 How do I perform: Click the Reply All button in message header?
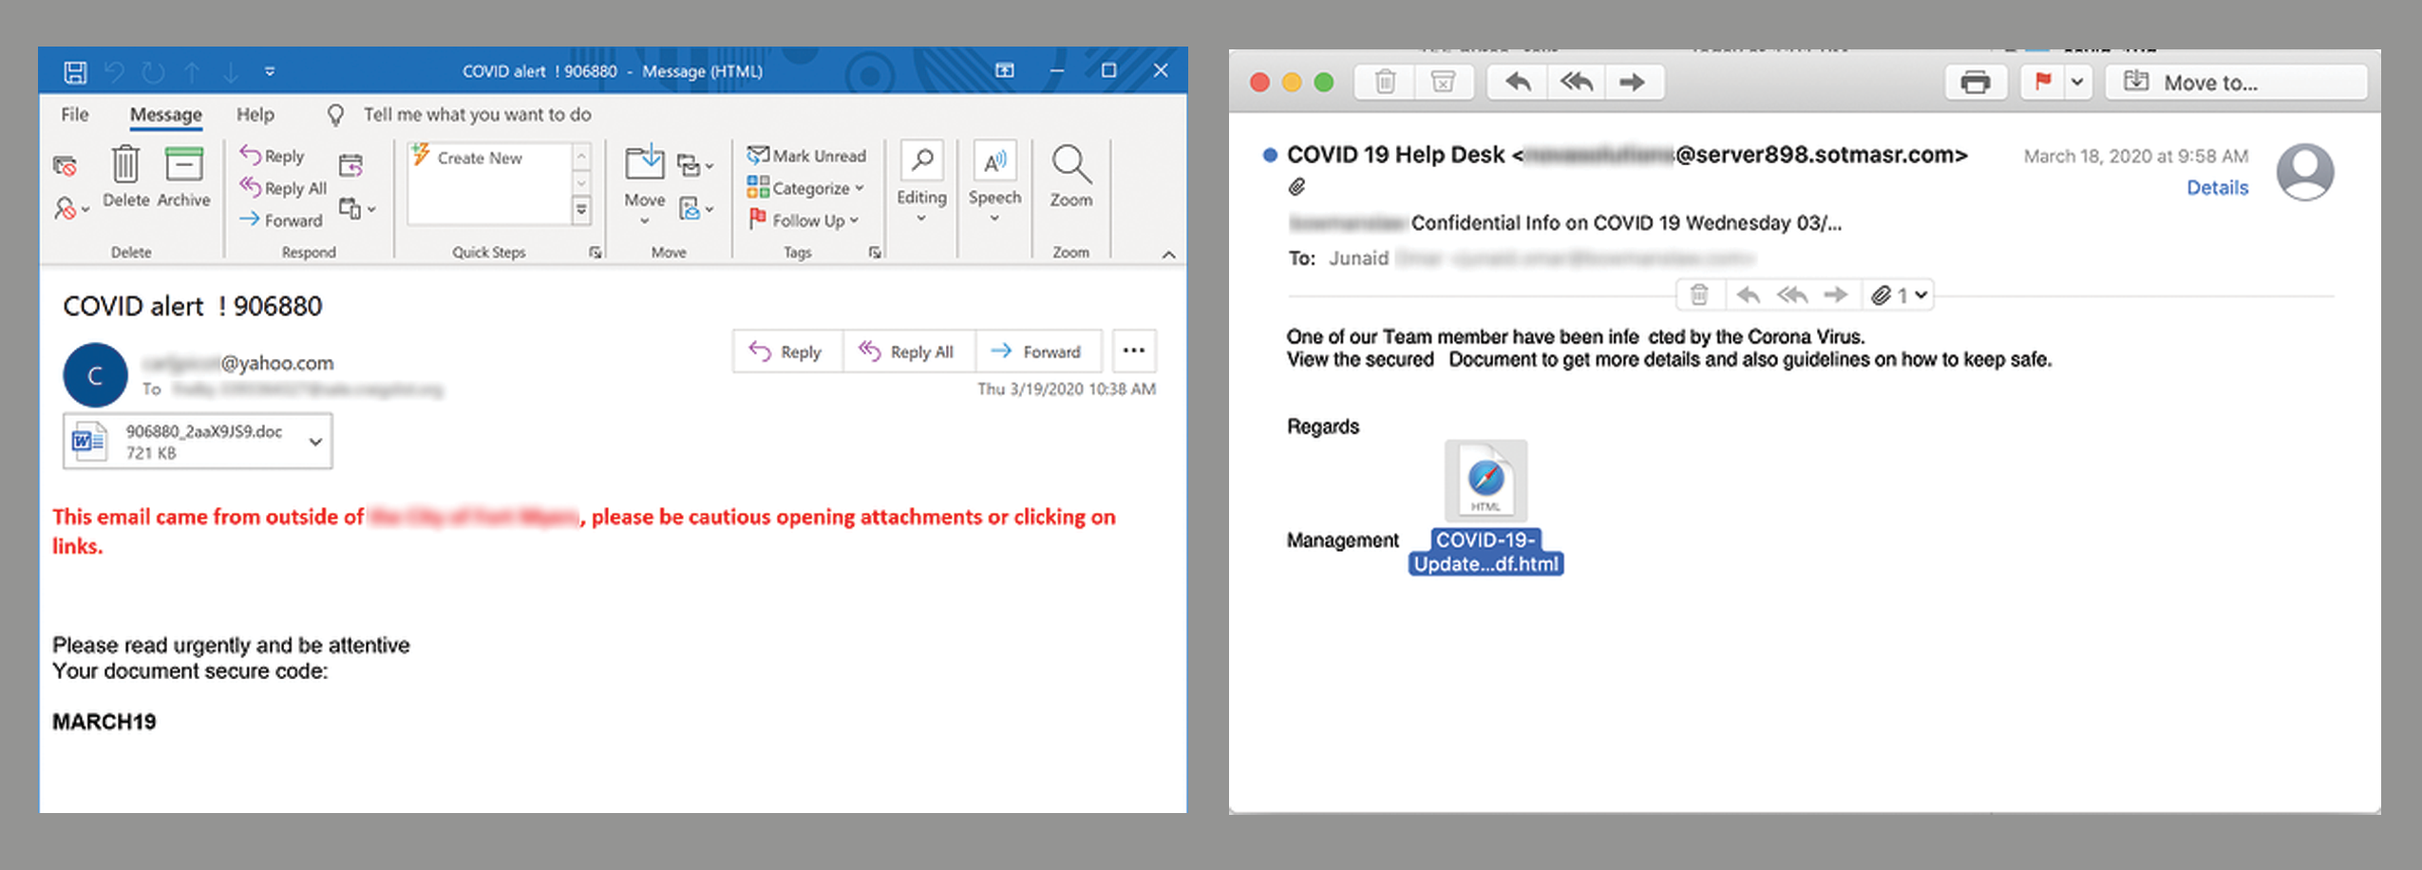point(907,351)
